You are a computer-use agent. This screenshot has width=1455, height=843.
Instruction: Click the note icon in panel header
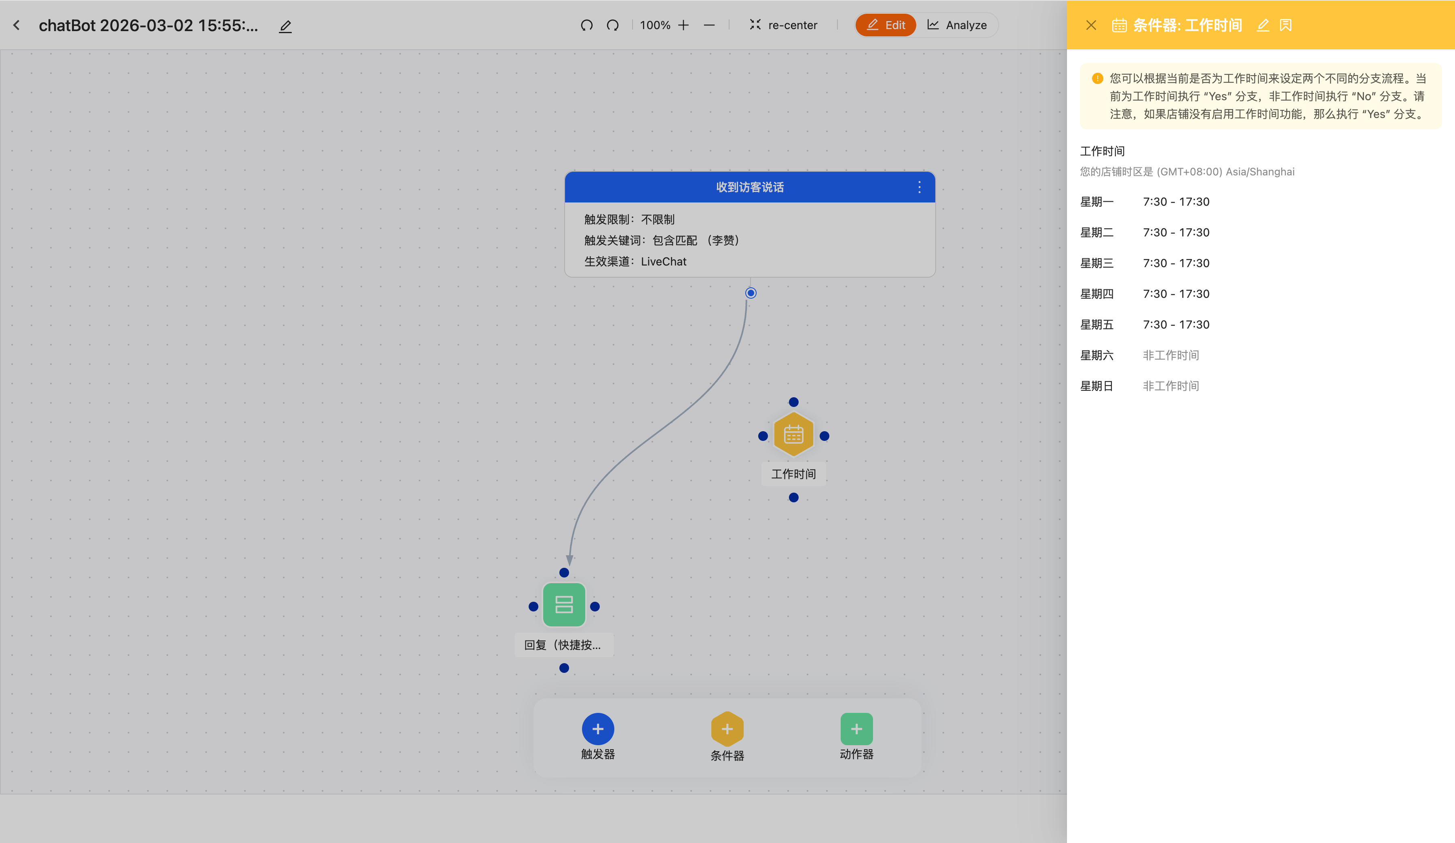(x=1286, y=25)
